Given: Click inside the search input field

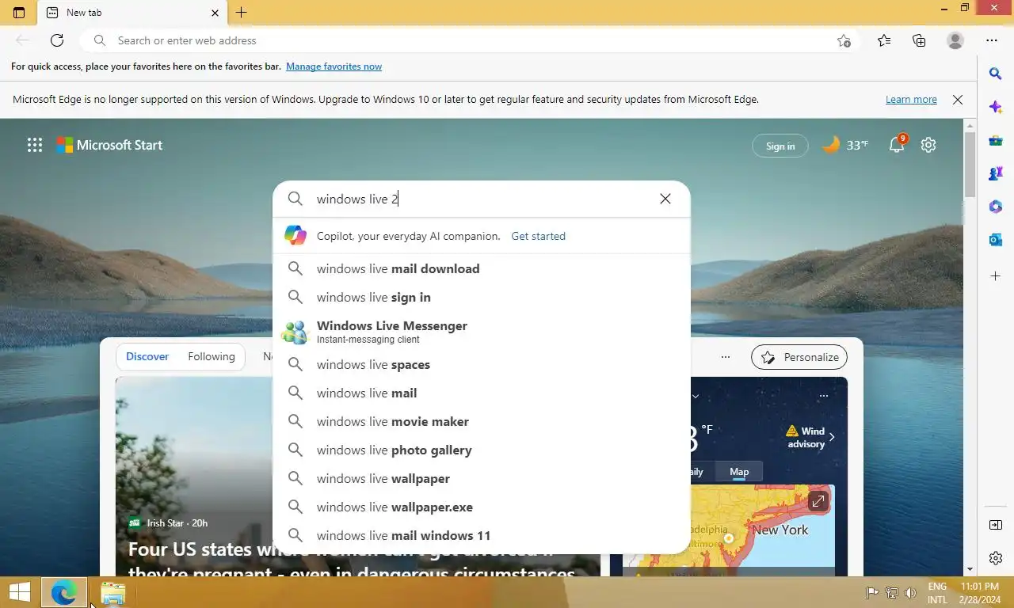Looking at the screenshot, I should tap(482, 199).
